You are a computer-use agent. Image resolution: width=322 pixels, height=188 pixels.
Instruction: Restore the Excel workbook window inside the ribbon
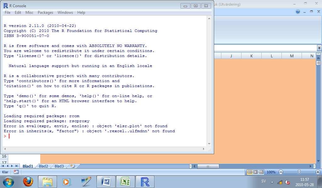click(x=312, y=12)
